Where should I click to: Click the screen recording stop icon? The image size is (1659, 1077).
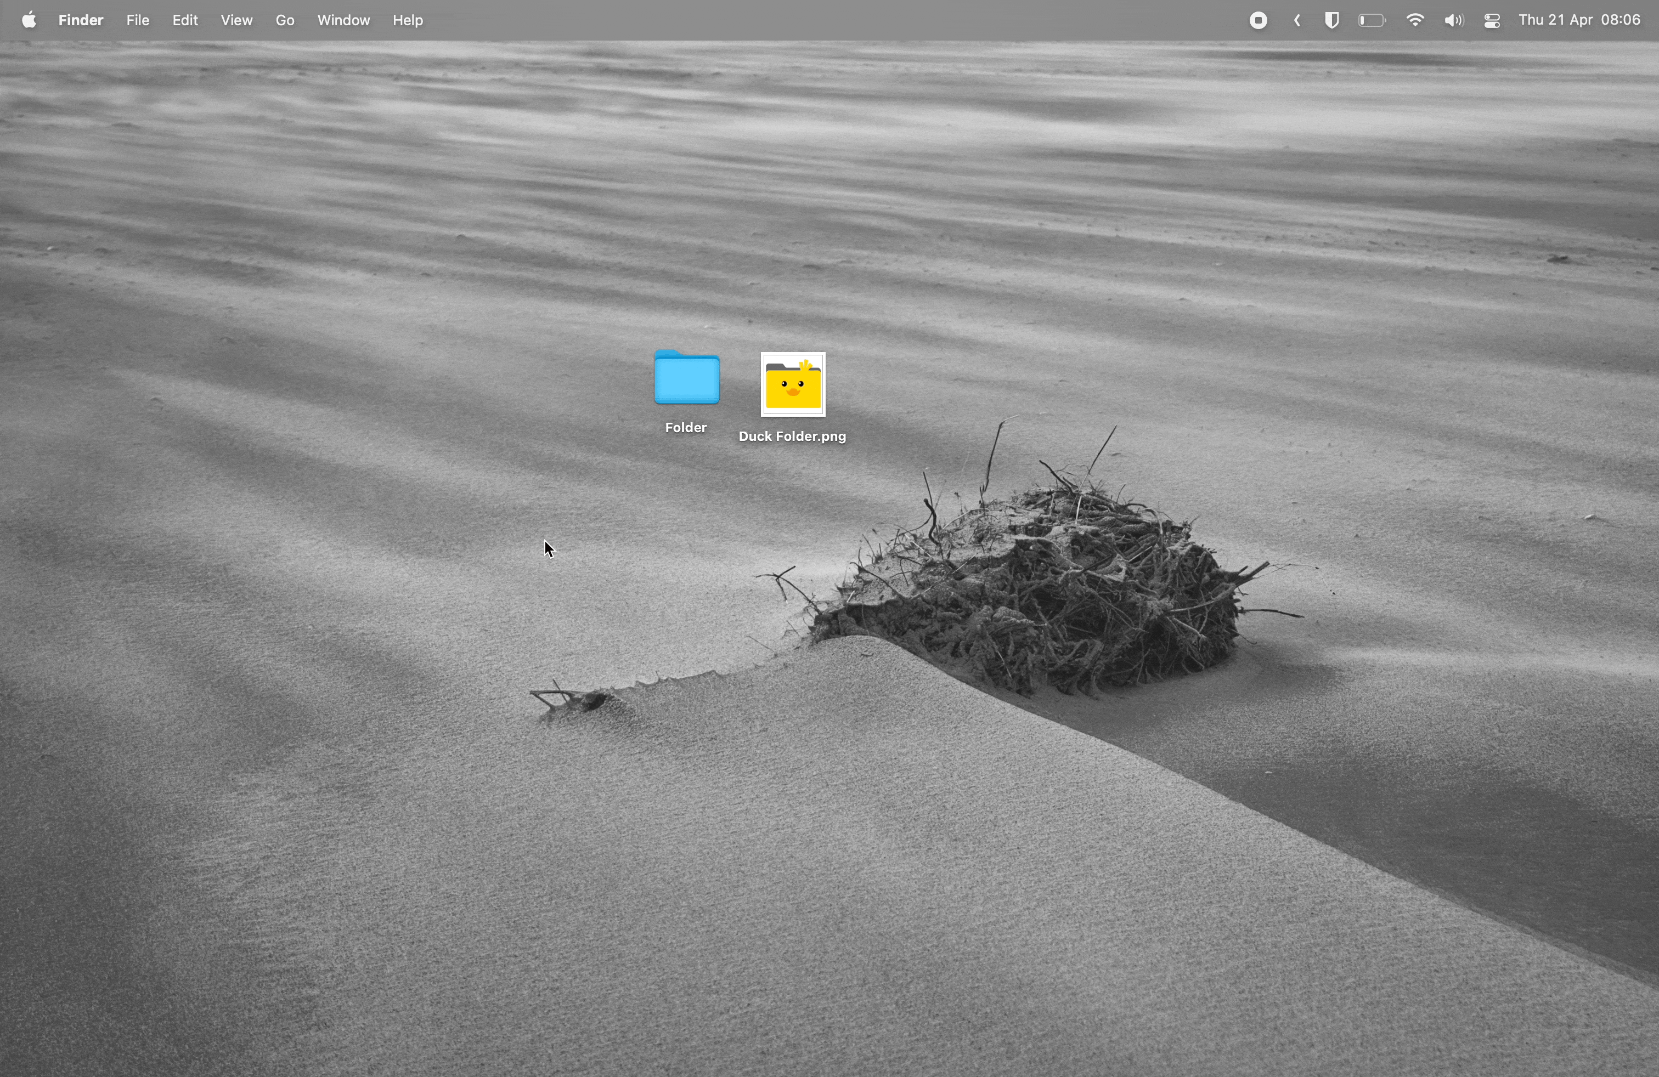tap(1258, 20)
